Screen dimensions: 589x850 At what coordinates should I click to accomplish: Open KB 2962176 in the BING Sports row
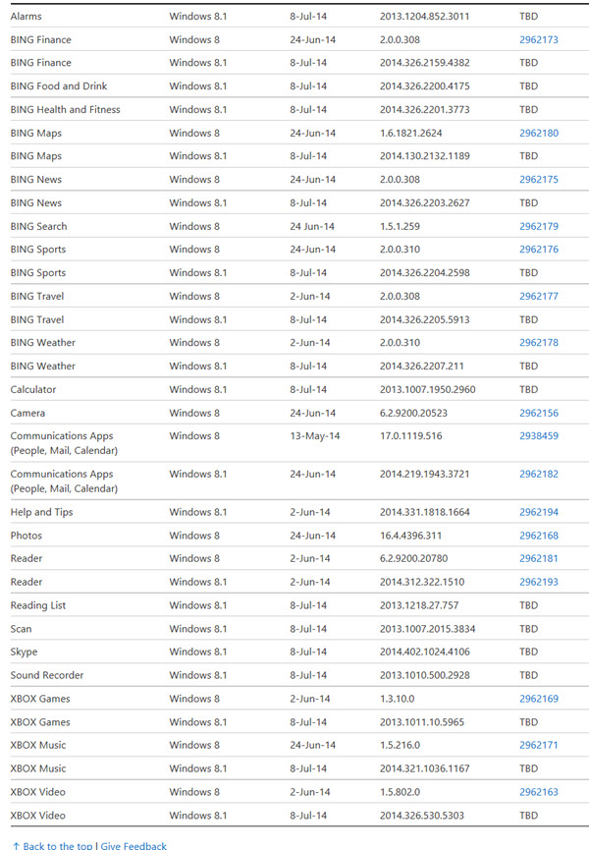(x=538, y=250)
